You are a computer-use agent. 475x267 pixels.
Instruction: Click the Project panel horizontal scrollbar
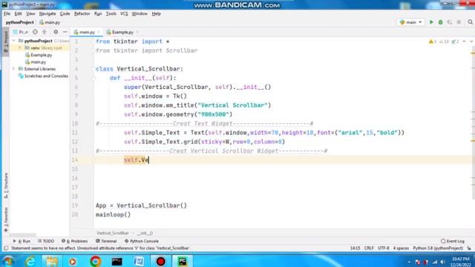23,235
